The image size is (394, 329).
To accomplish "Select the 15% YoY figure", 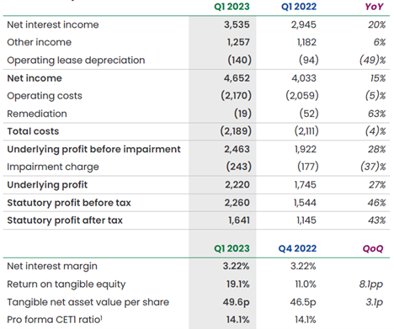I will point(378,78).
